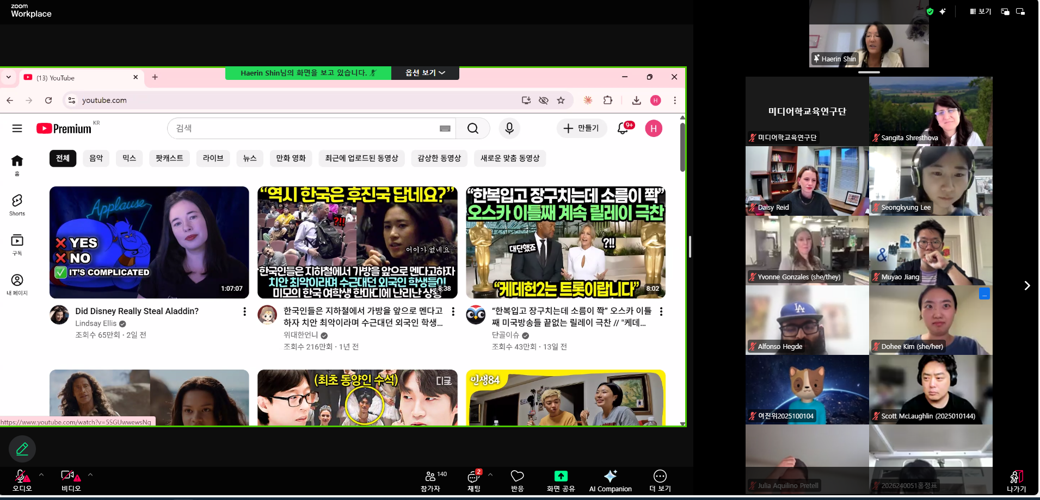Expand the audio settings arrow

[x=41, y=474]
